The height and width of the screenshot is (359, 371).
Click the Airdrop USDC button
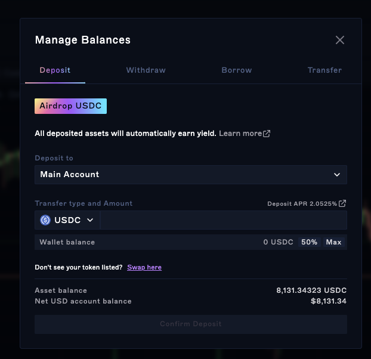tap(70, 106)
